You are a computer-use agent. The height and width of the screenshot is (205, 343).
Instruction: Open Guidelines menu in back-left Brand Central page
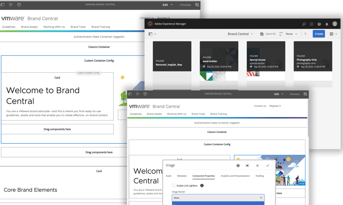click(x=9, y=27)
